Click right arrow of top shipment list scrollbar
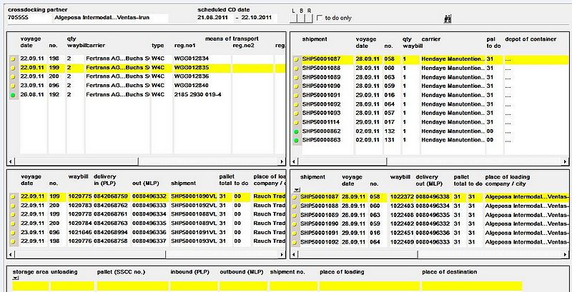572x292 pixels. pos(565,161)
